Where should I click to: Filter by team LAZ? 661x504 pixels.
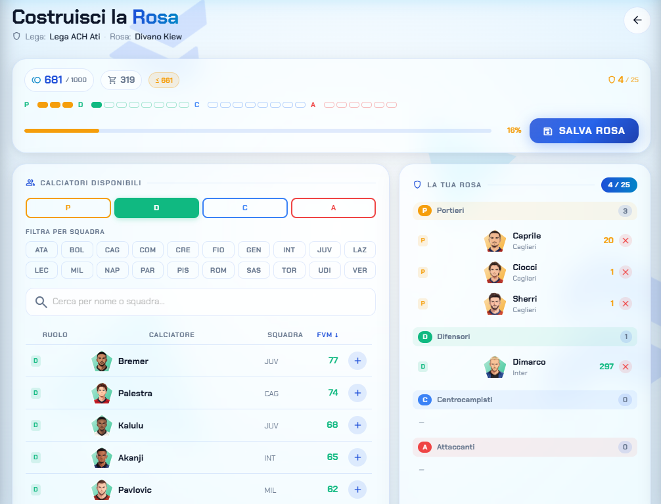click(360, 250)
